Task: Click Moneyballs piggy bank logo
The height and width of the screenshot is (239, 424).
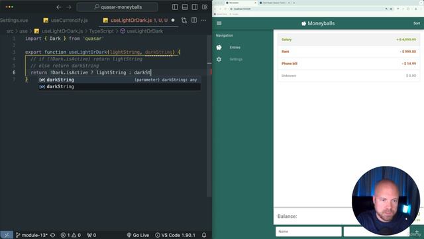Action: (x=303, y=24)
